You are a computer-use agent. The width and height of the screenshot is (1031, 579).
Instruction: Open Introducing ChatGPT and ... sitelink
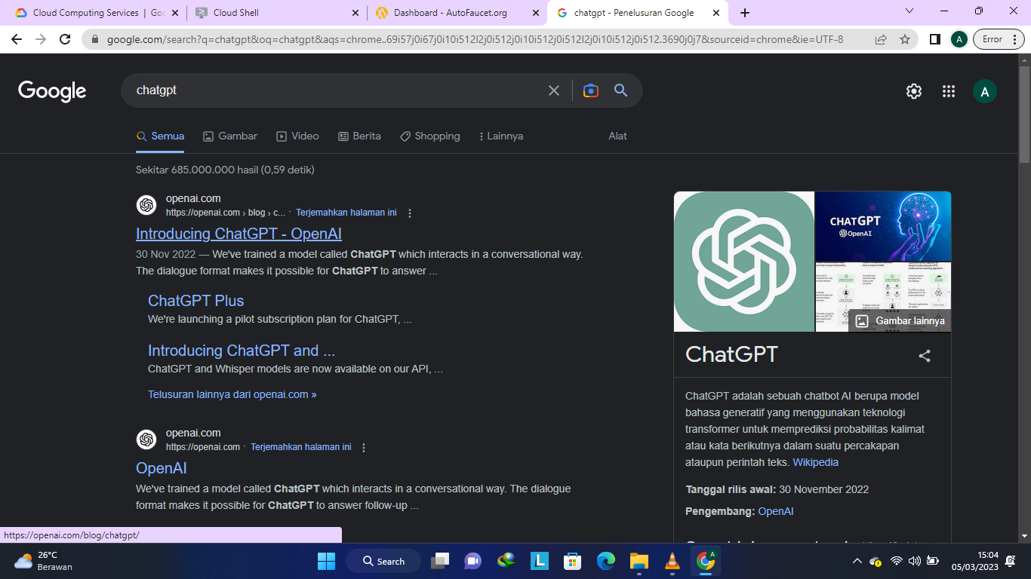pos(242,351)
